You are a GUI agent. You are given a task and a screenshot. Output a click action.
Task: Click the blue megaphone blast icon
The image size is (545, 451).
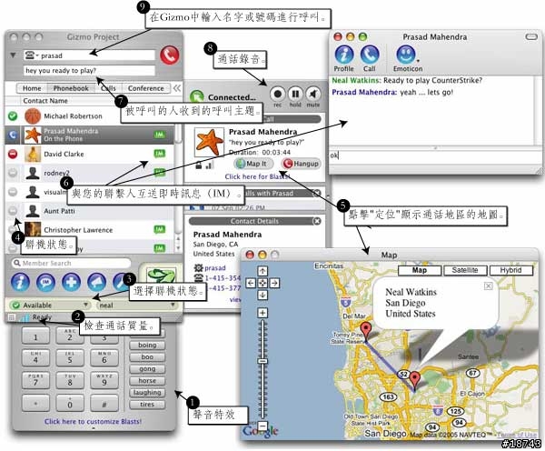click(x=96, y=282)
